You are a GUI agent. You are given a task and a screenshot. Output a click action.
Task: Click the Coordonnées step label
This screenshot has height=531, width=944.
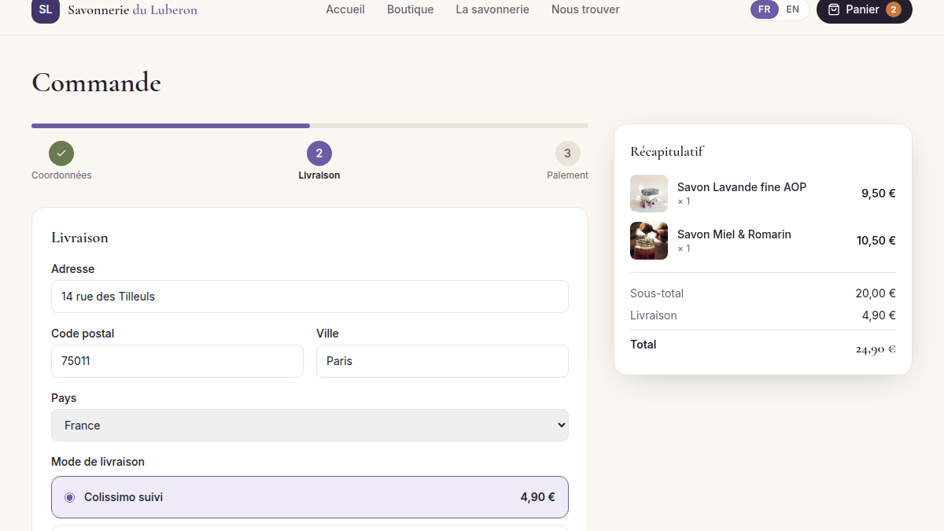point(61,175)
